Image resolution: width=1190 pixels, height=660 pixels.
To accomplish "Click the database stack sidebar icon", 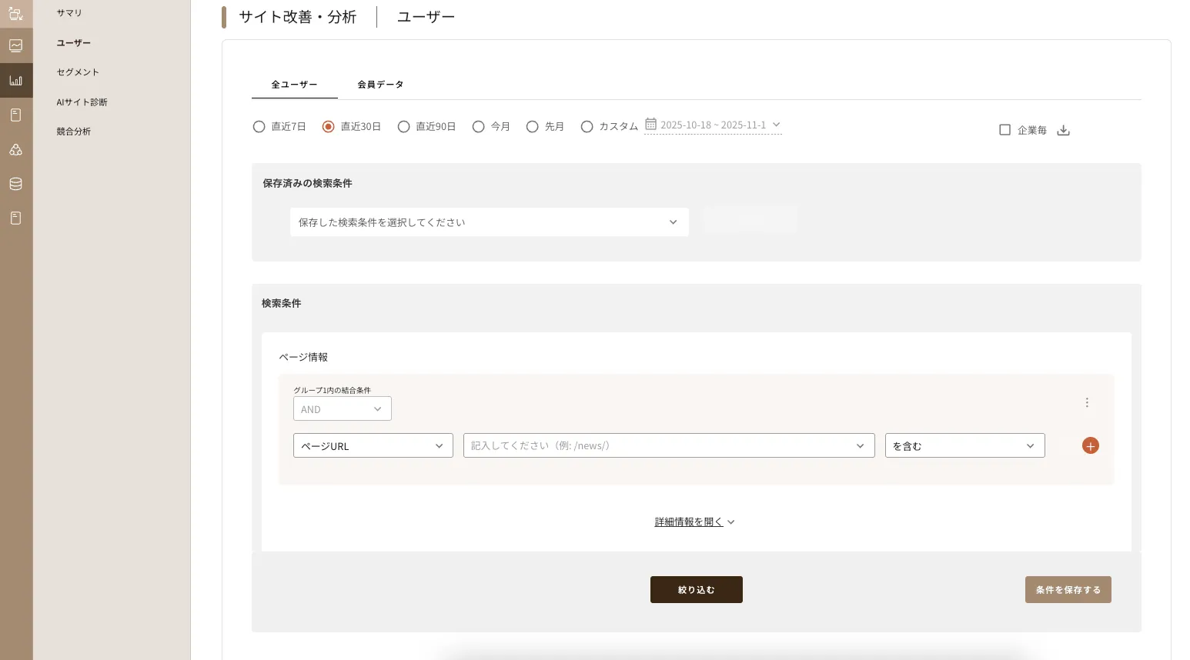I will click(x=15, y=184).
